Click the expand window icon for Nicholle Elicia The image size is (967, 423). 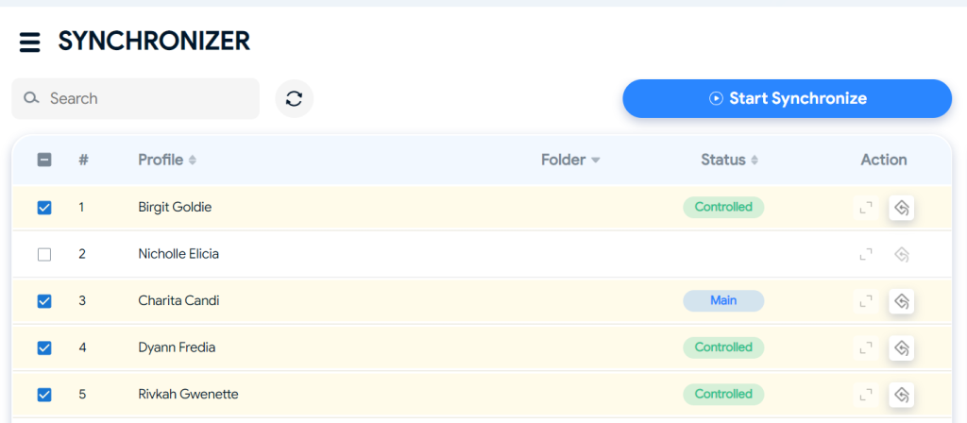pos(867,254)
